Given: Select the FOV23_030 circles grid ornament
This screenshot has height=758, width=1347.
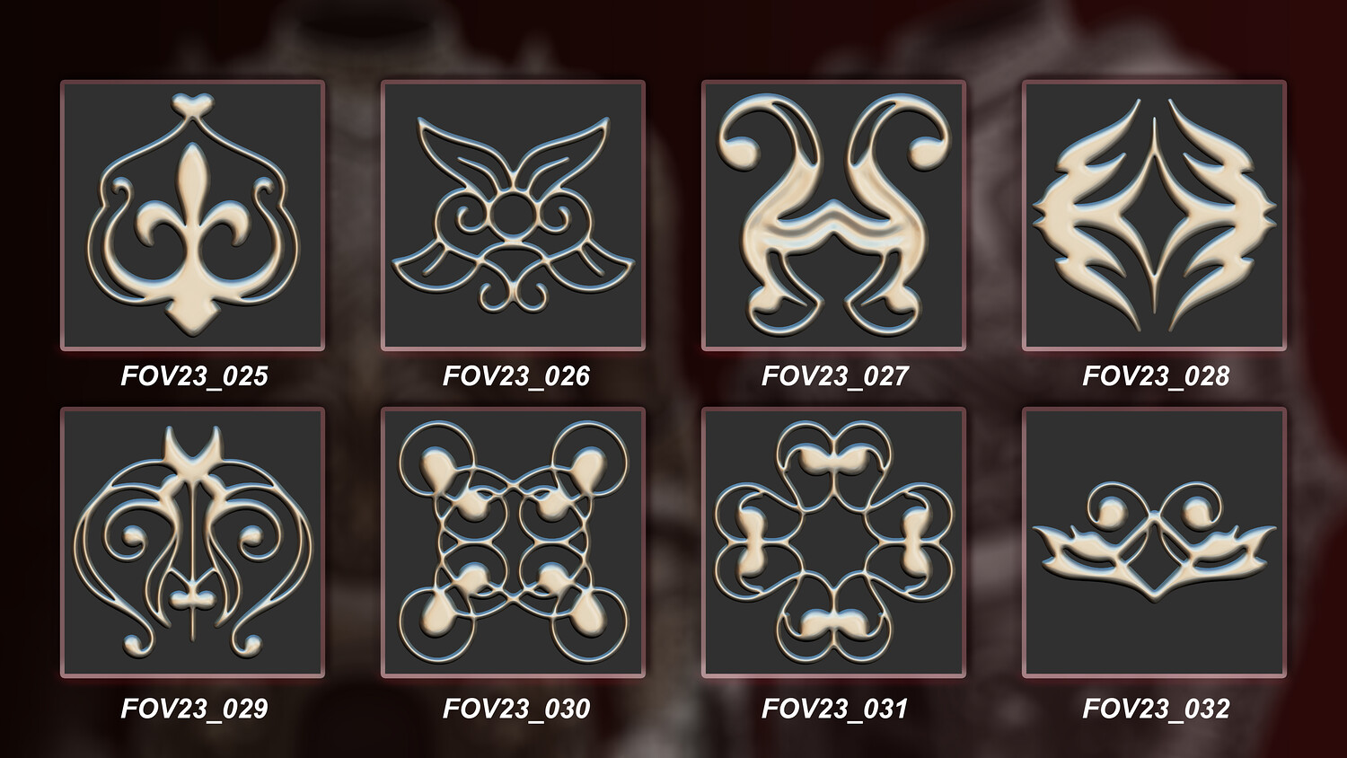Looking at the screenshot, I should (x=513, y=542).
